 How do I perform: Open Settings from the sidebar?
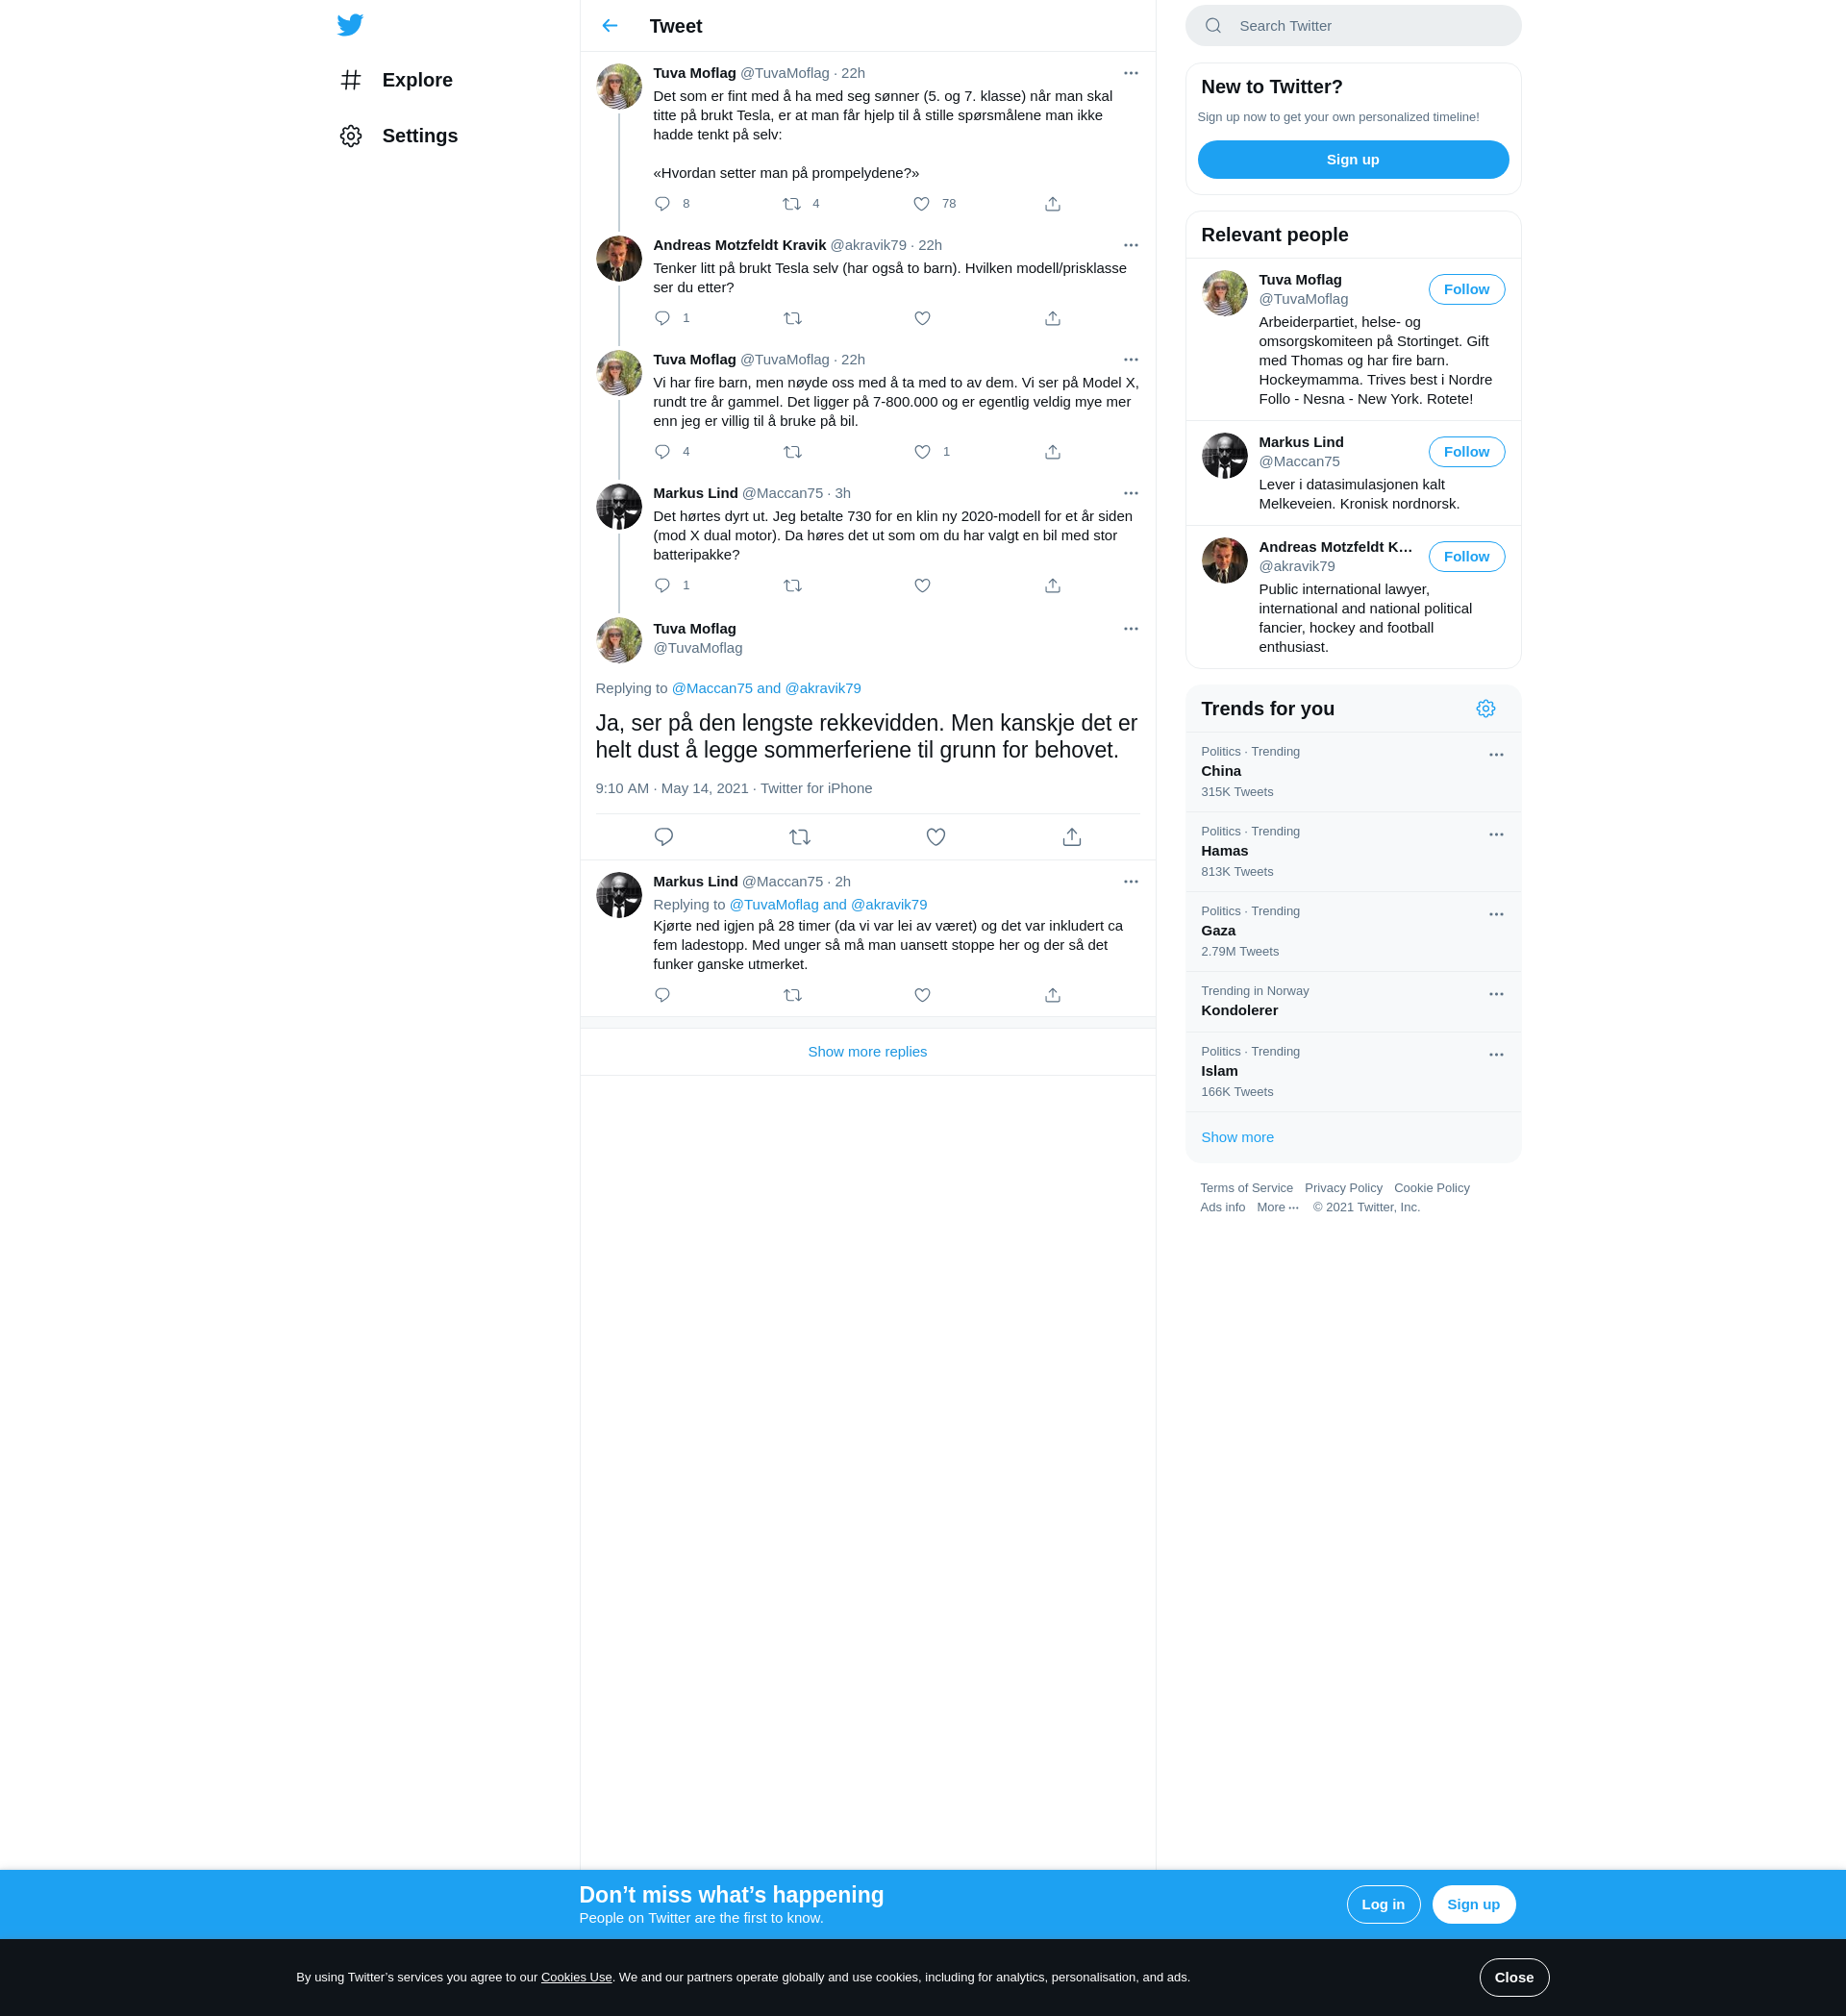tap(399, 136)
